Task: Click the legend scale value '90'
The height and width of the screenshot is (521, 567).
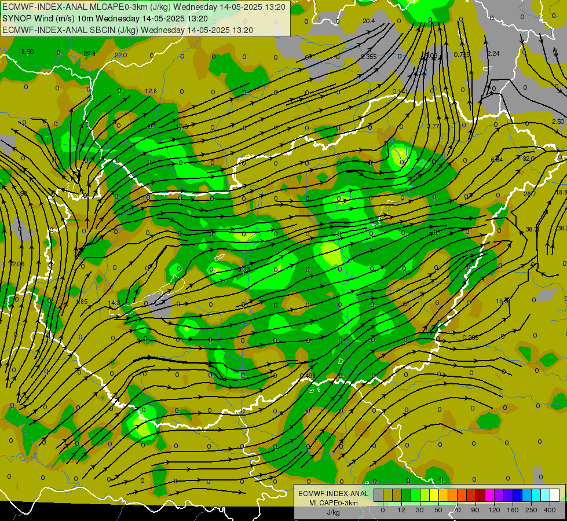Action: 475,510
